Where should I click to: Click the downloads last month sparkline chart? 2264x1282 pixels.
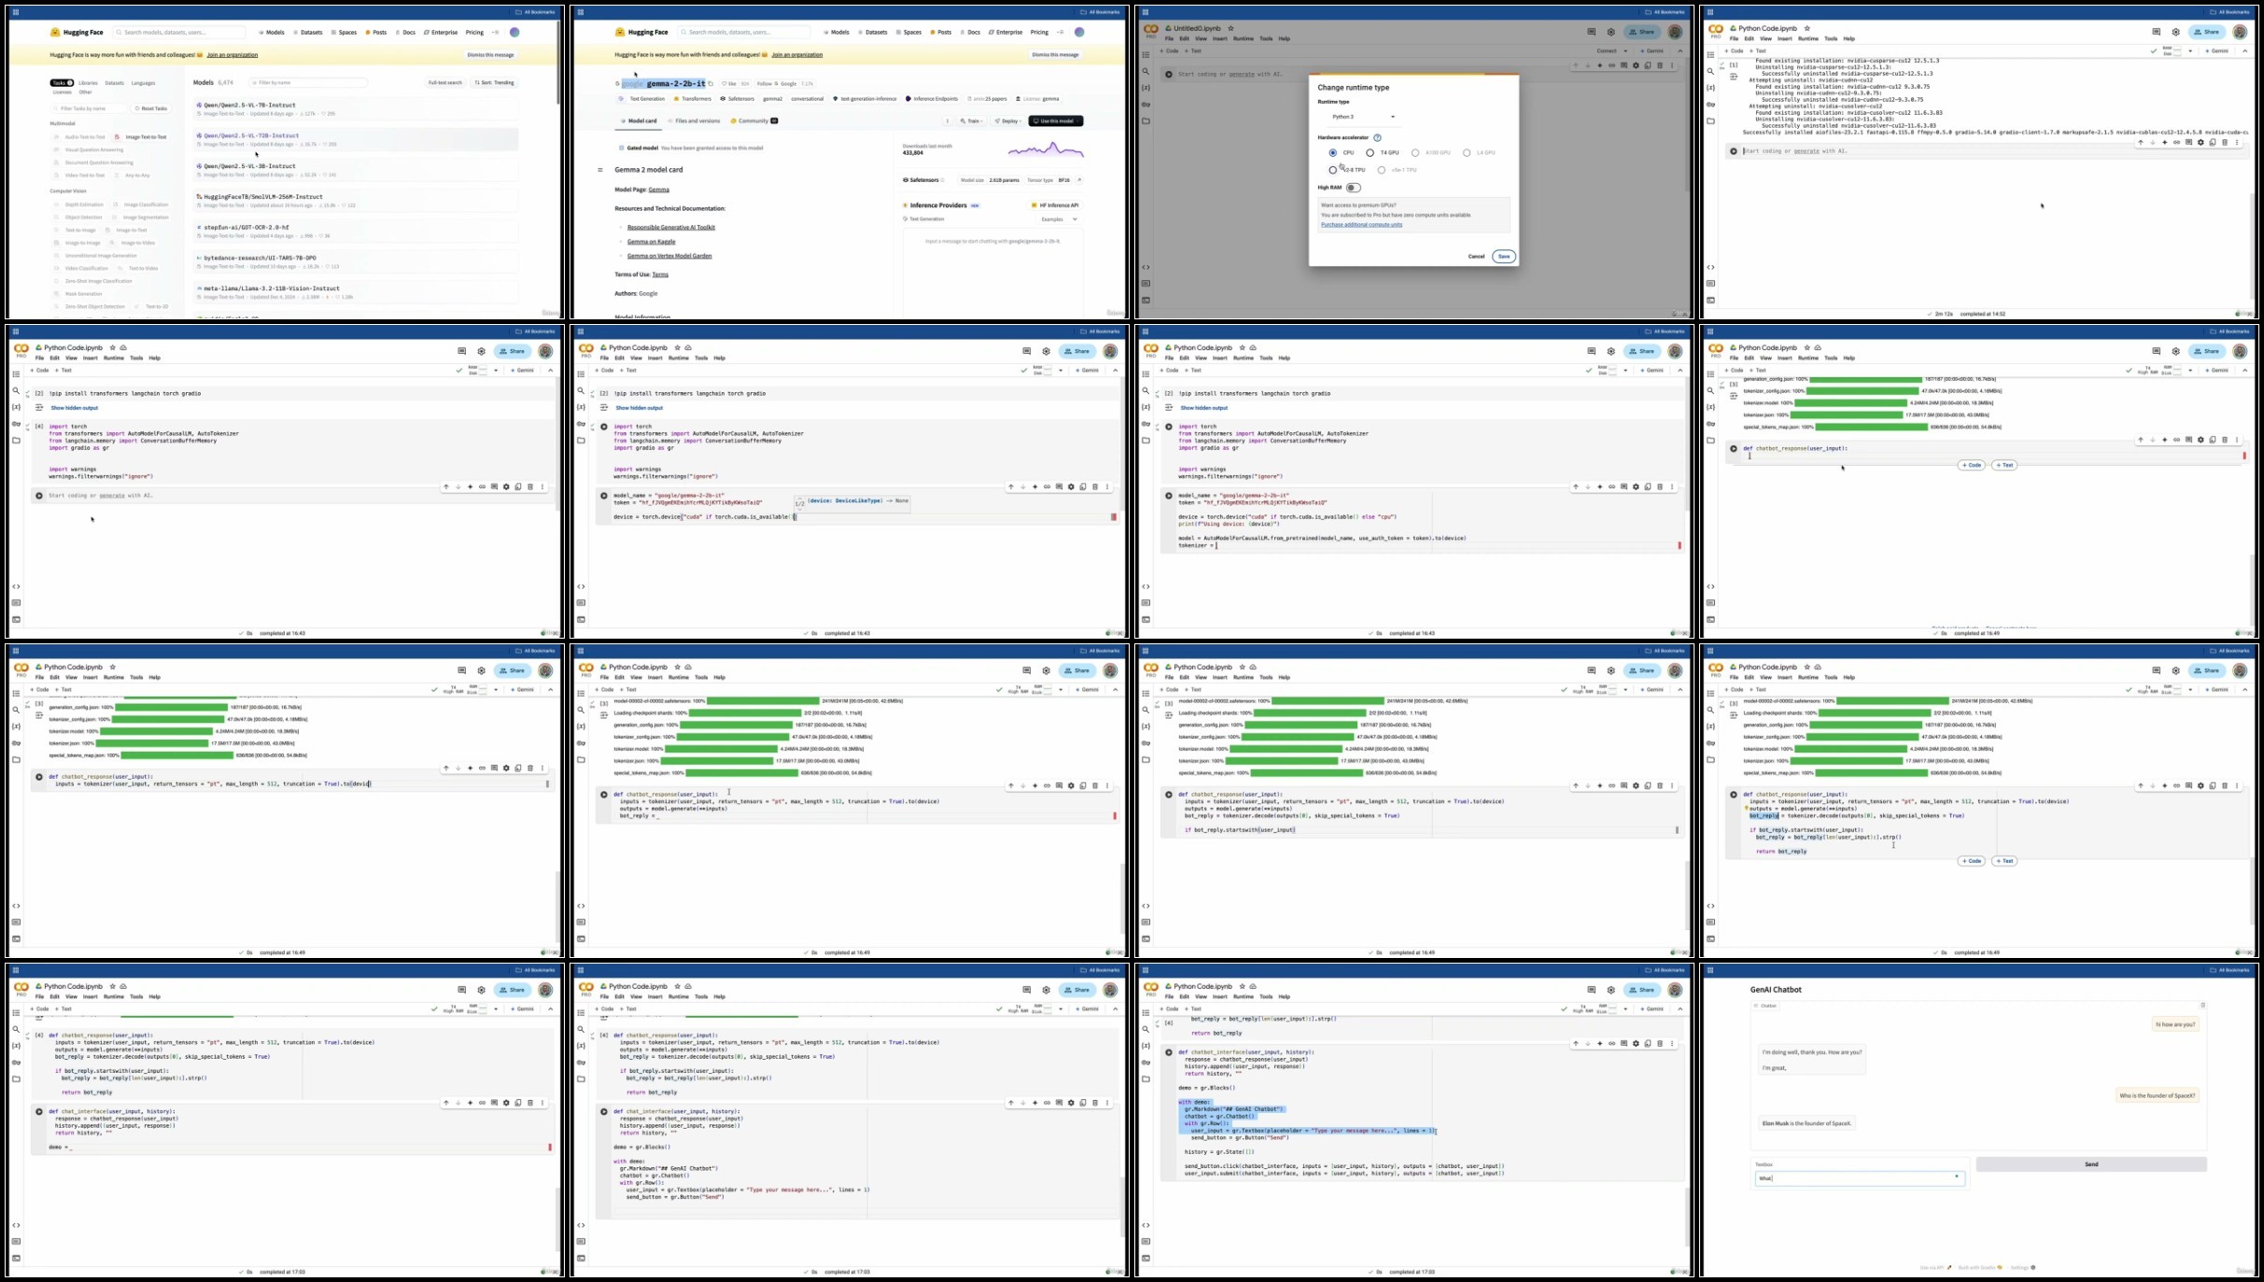1046,149
